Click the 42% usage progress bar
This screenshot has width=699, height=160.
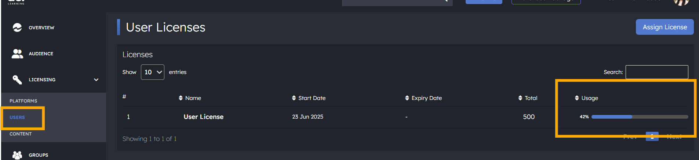pos(640,117)
